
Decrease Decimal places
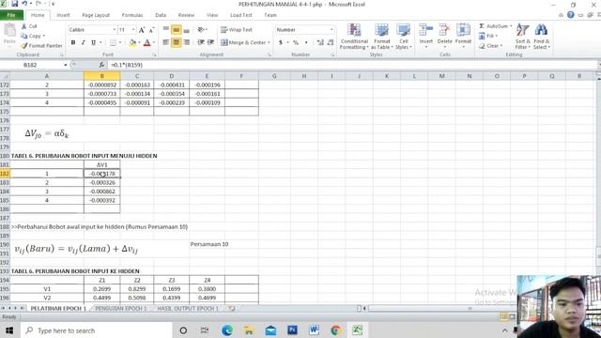coord(331,42)
